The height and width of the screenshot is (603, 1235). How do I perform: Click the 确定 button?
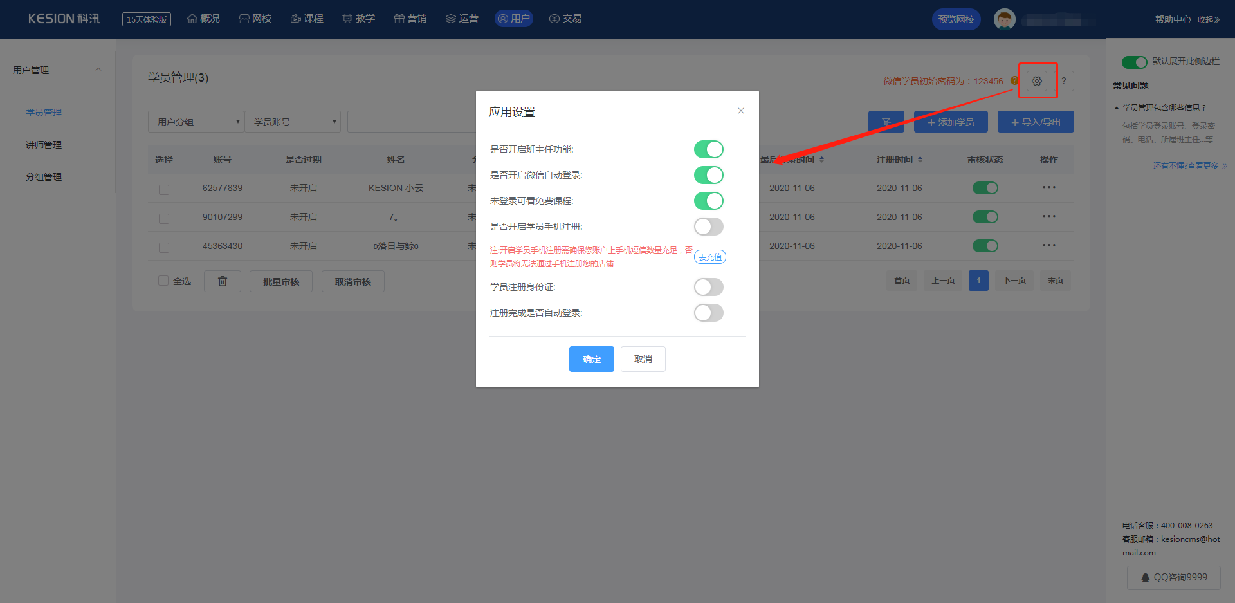(x=591, y=359)
